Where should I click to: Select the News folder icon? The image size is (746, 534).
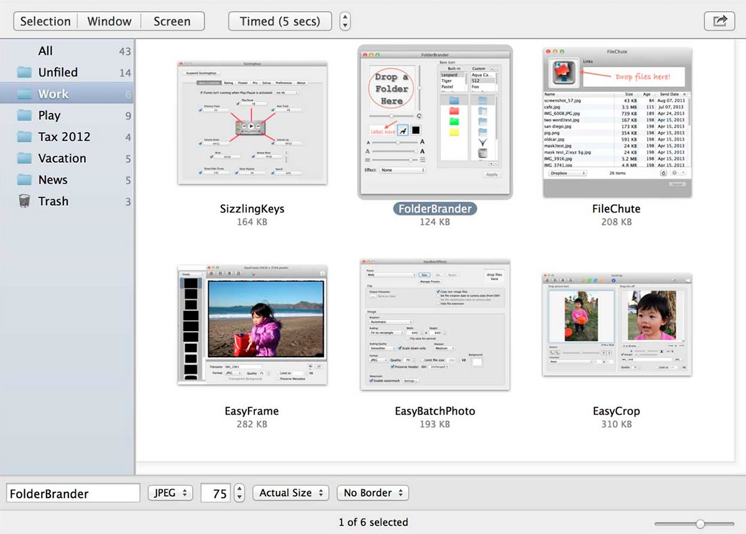(25, 180)
